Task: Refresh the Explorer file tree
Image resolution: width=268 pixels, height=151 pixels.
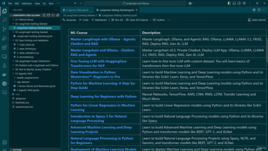Action: click(x=53, y=15)
